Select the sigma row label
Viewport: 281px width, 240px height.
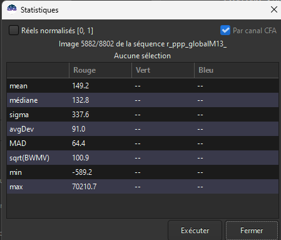[x=19, y=115]
